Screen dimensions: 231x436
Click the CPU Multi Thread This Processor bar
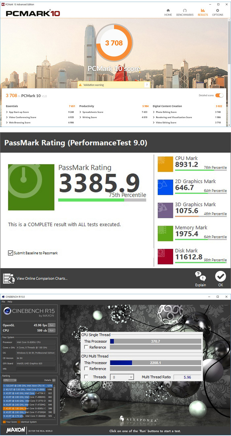click(x=155, y=363)
